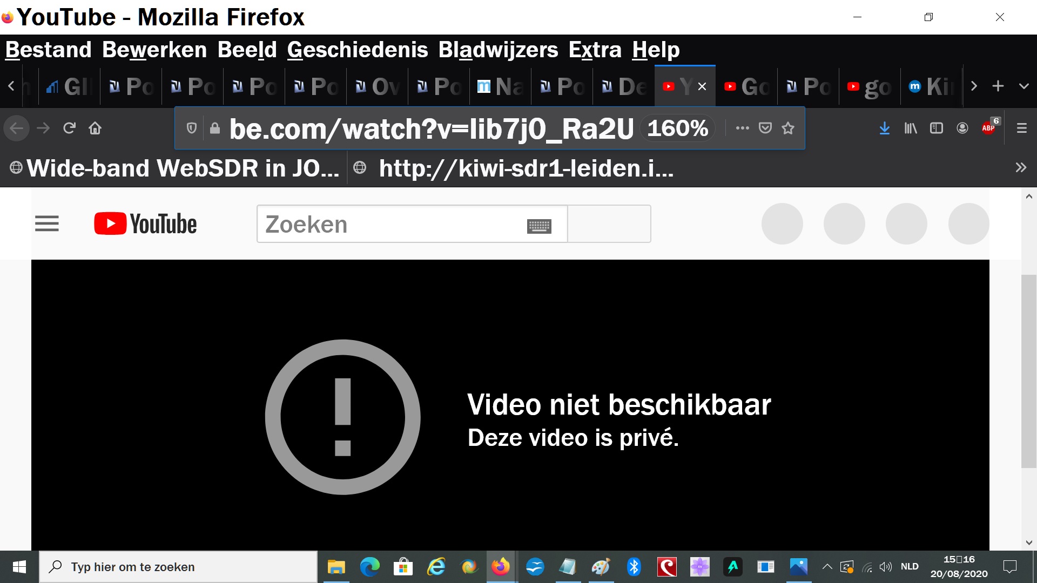Go to the Firefox home page
Screen dimensions: 1037x583
click(x=95, y=128)
